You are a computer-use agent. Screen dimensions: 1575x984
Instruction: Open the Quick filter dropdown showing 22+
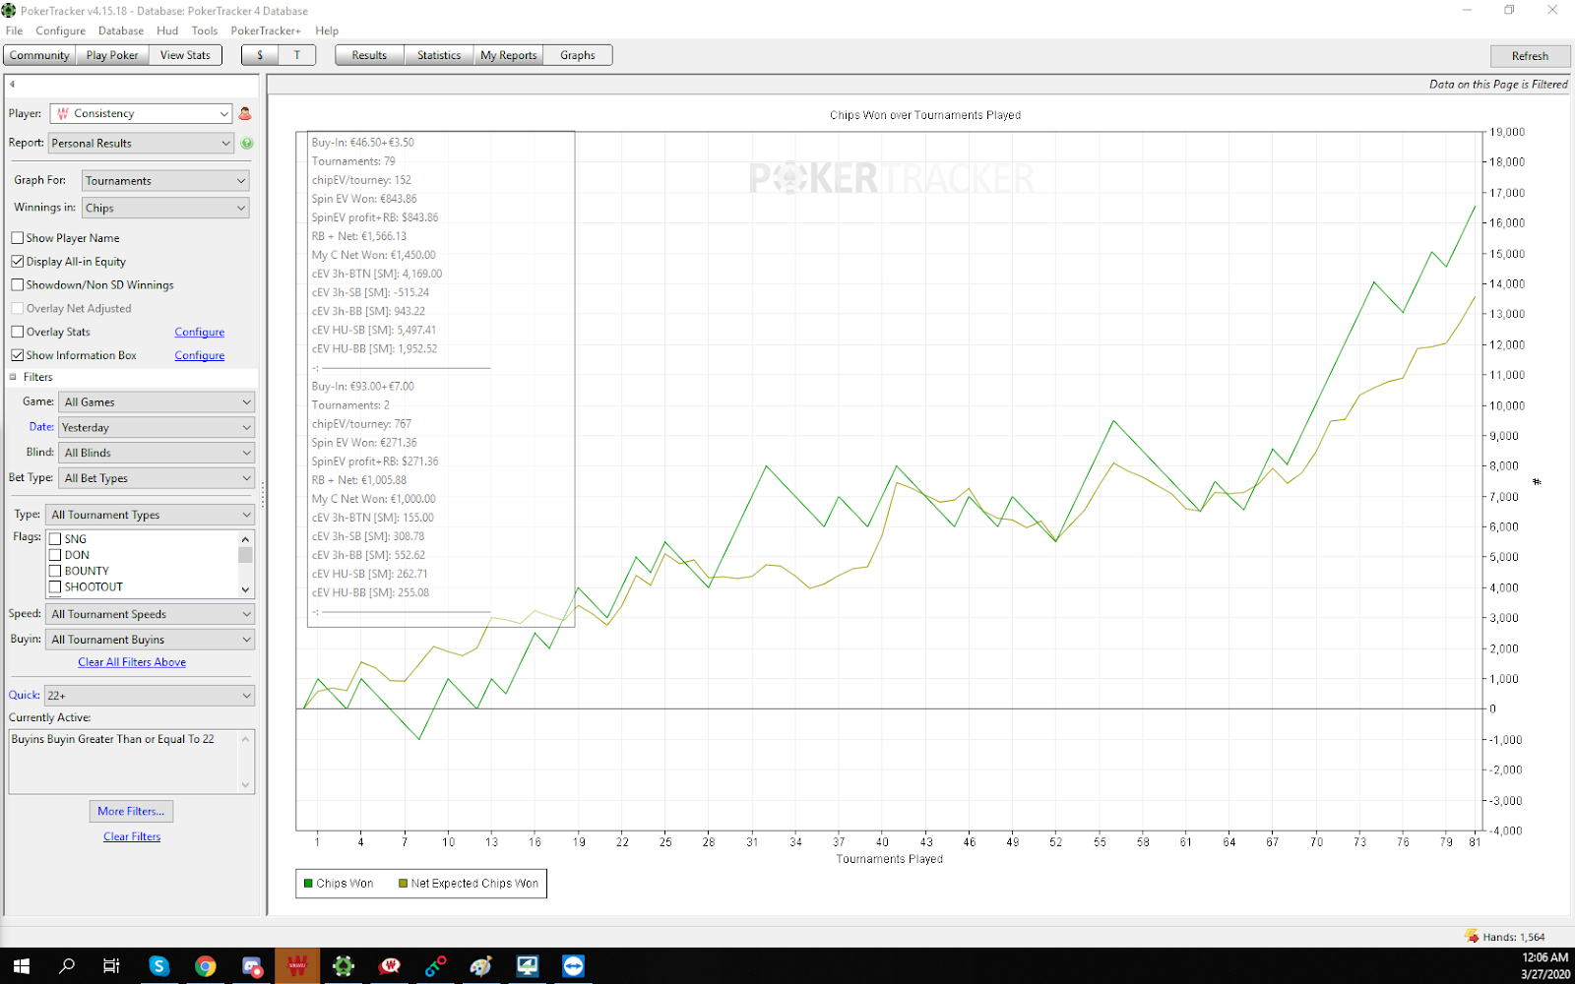coord(150,696)
